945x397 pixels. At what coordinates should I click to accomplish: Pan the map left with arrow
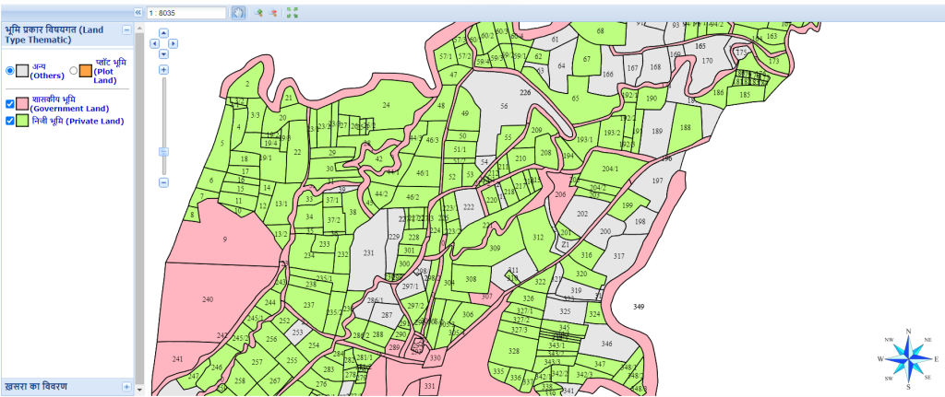pos(154,42)
